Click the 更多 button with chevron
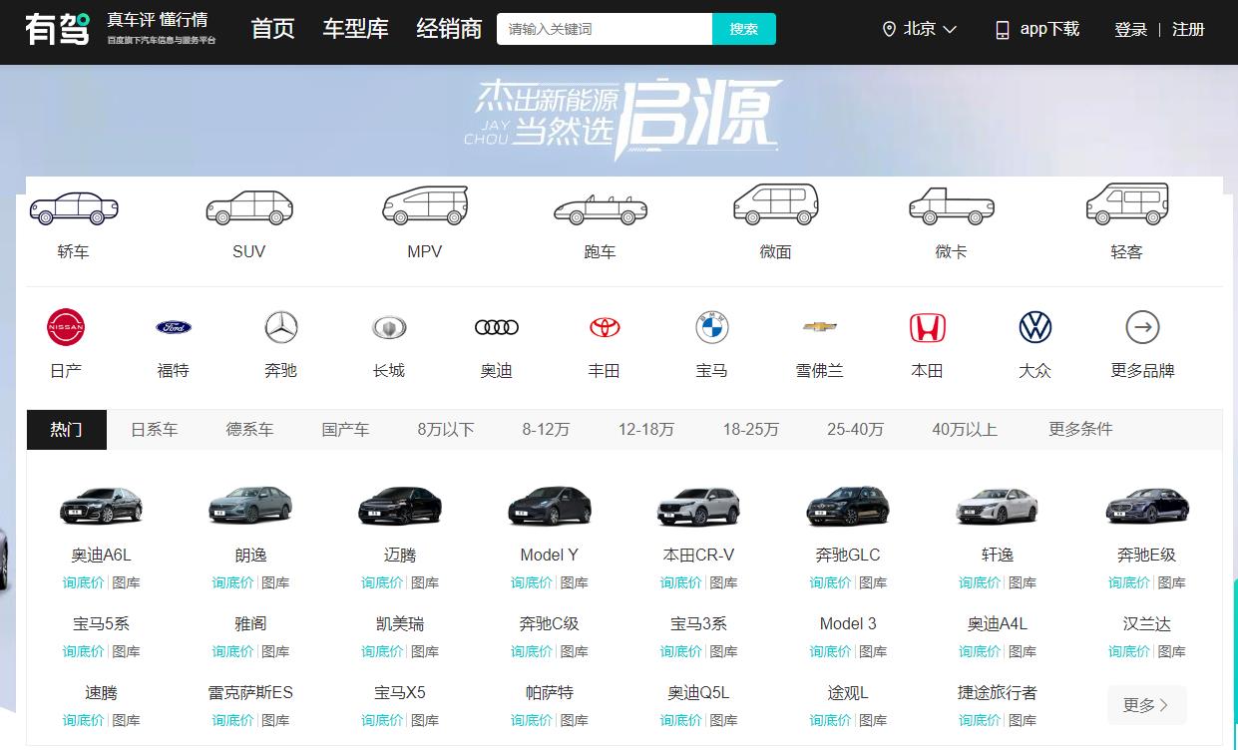 tap(1146, 705)
